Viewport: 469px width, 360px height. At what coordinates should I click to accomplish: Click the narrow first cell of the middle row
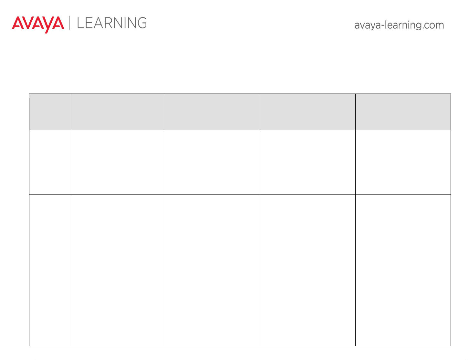click(x=49, y=162)
